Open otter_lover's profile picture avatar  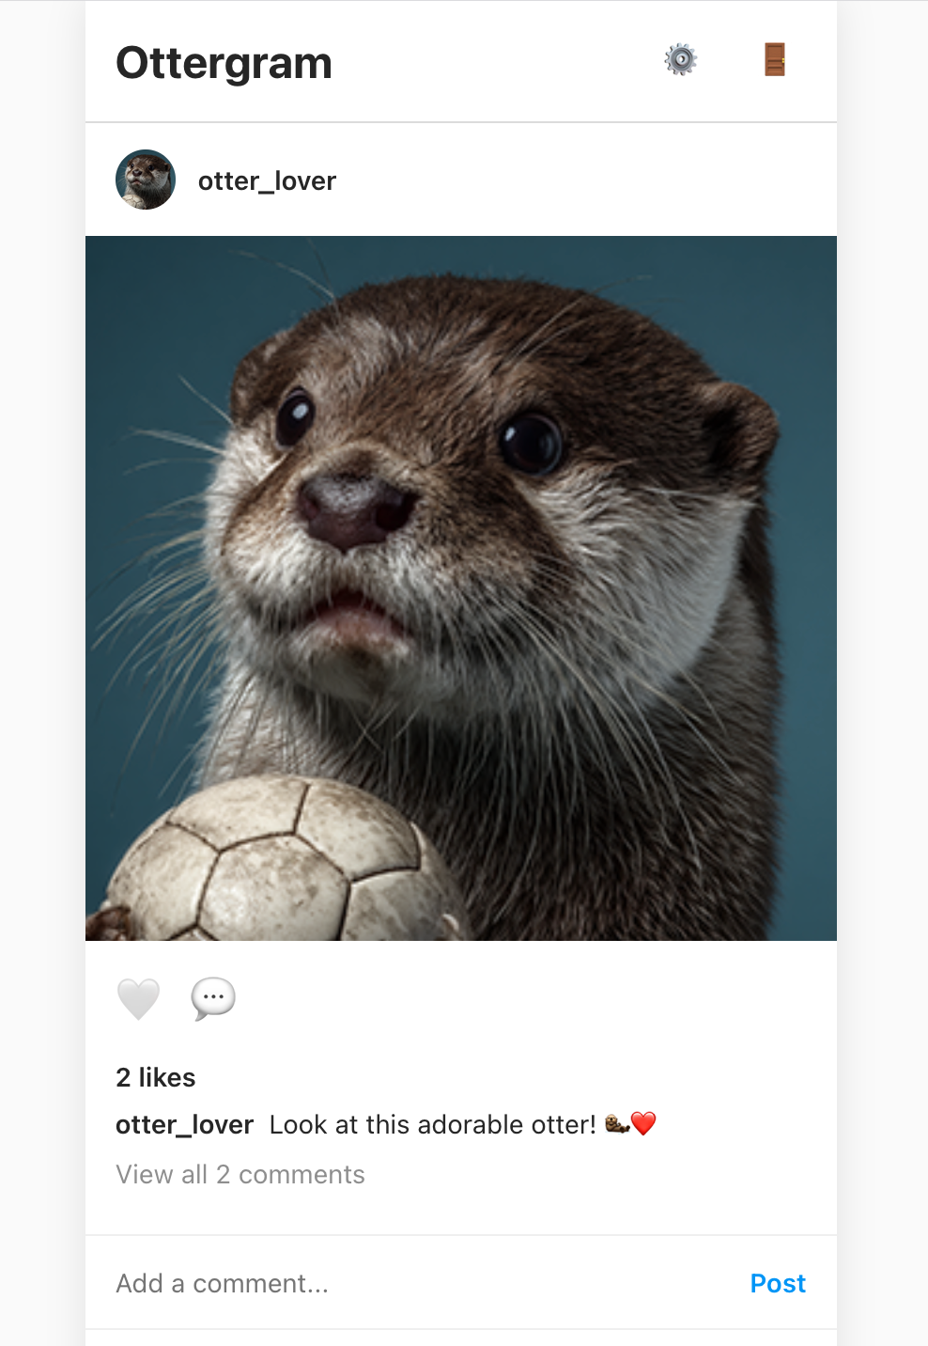click(x=146, y=180)
